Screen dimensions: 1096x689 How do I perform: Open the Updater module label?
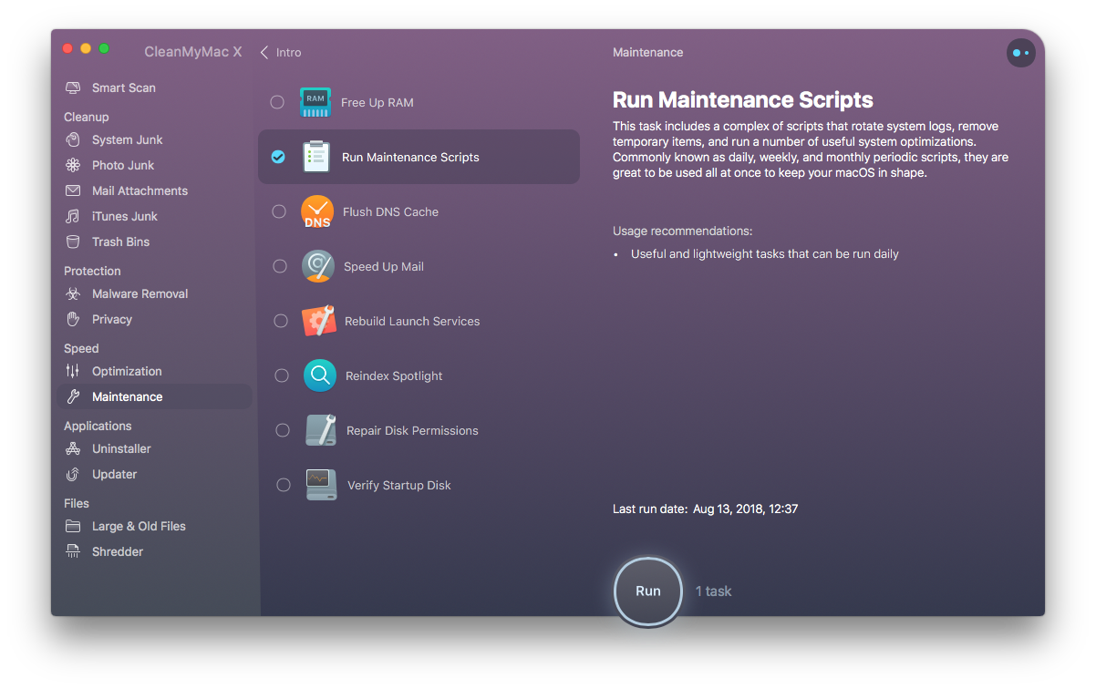point(115,474)
